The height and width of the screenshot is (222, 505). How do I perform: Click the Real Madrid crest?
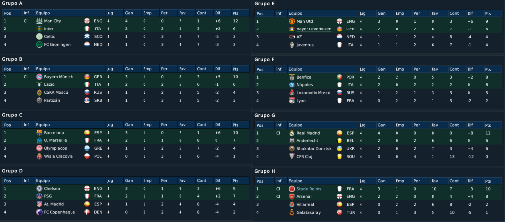292,133
